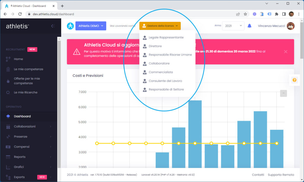
Task: Collapse the sidebar with the double-chevron icon
Action: pyautogui.click(x=53, y=26)
